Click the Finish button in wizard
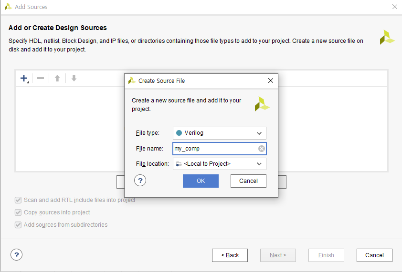 pyautogui.click(x=326, y=255)
